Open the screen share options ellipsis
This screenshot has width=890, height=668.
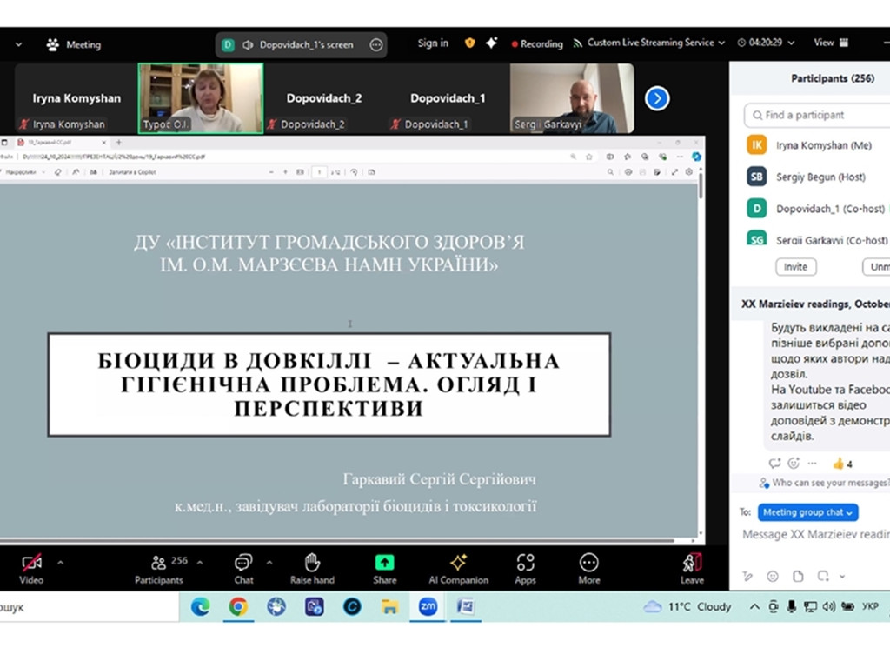pos(375,45)
